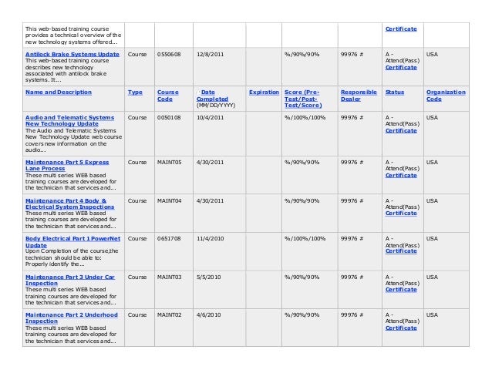Open Certificate for Maintenance Part 4 course
492x380 pixels.
401,214
